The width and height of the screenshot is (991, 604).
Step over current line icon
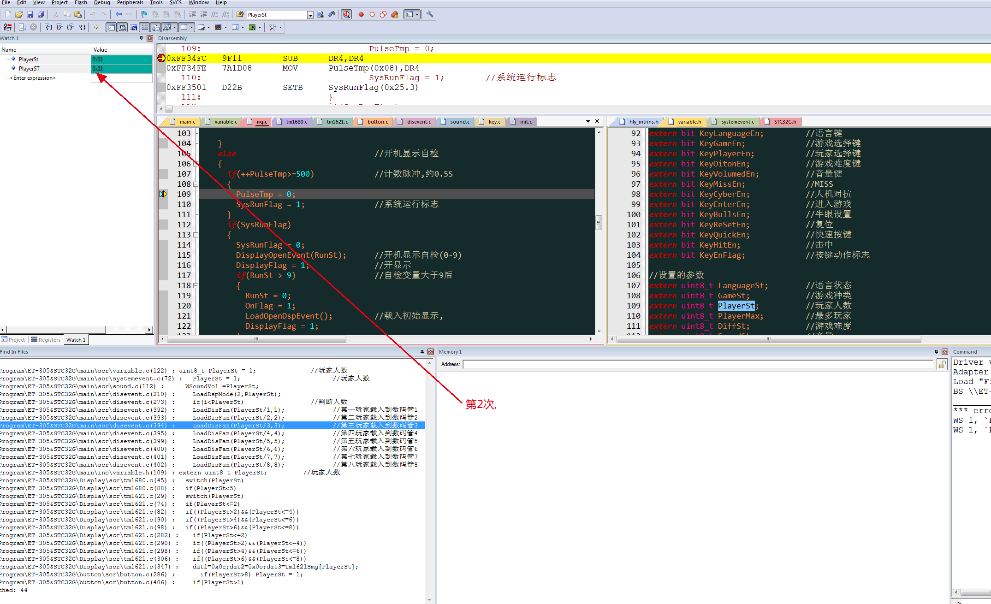(x=60, y=28)
